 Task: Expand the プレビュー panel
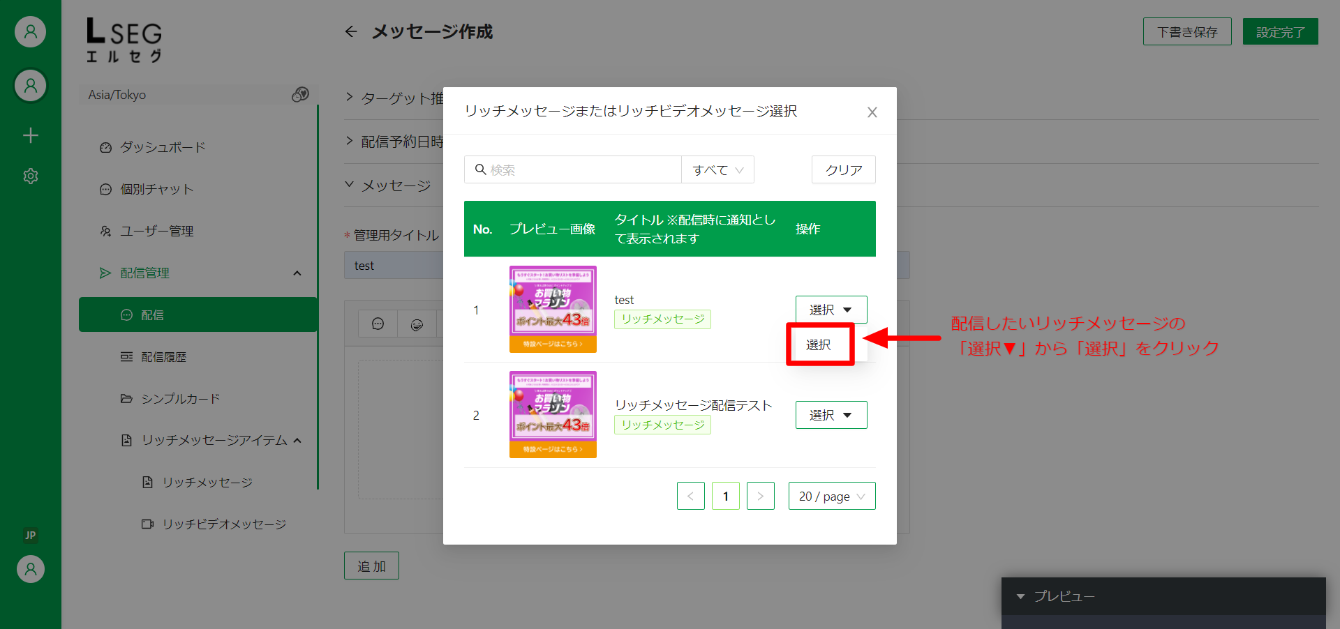coord(1163,596)
